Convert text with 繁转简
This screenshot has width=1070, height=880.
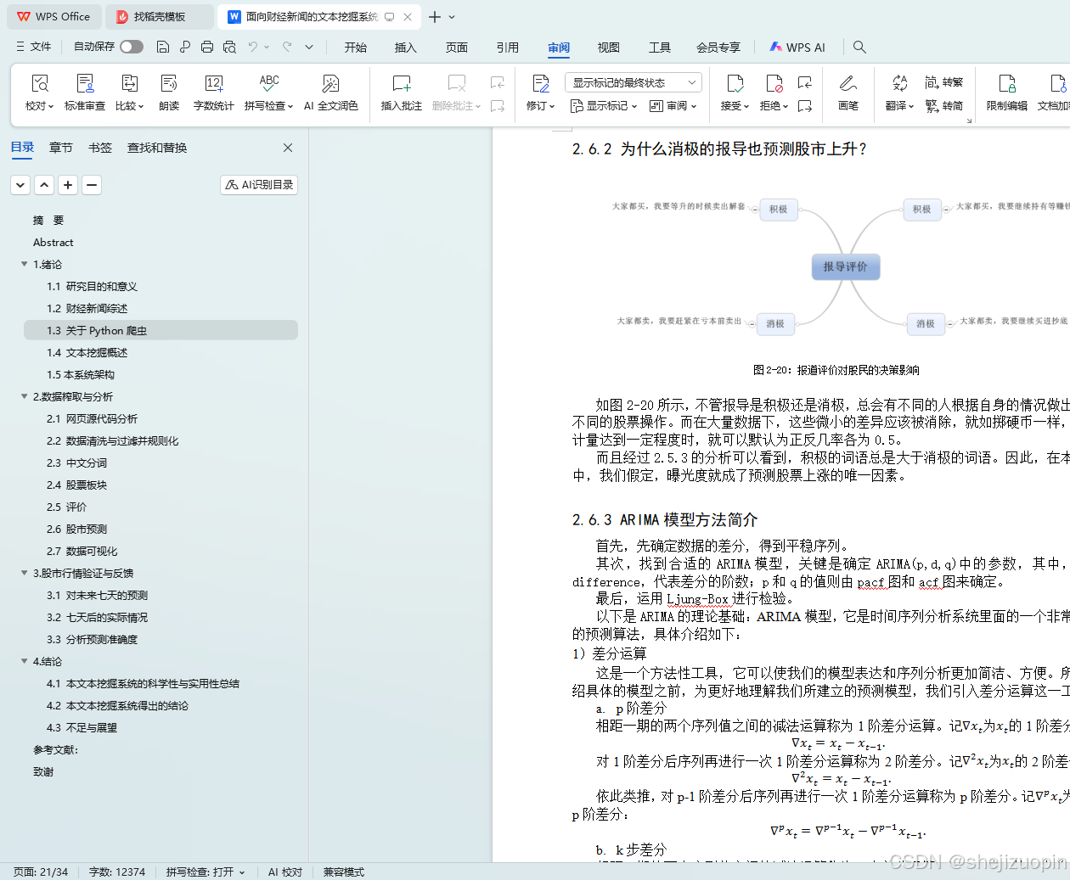[x=944, y=106]
